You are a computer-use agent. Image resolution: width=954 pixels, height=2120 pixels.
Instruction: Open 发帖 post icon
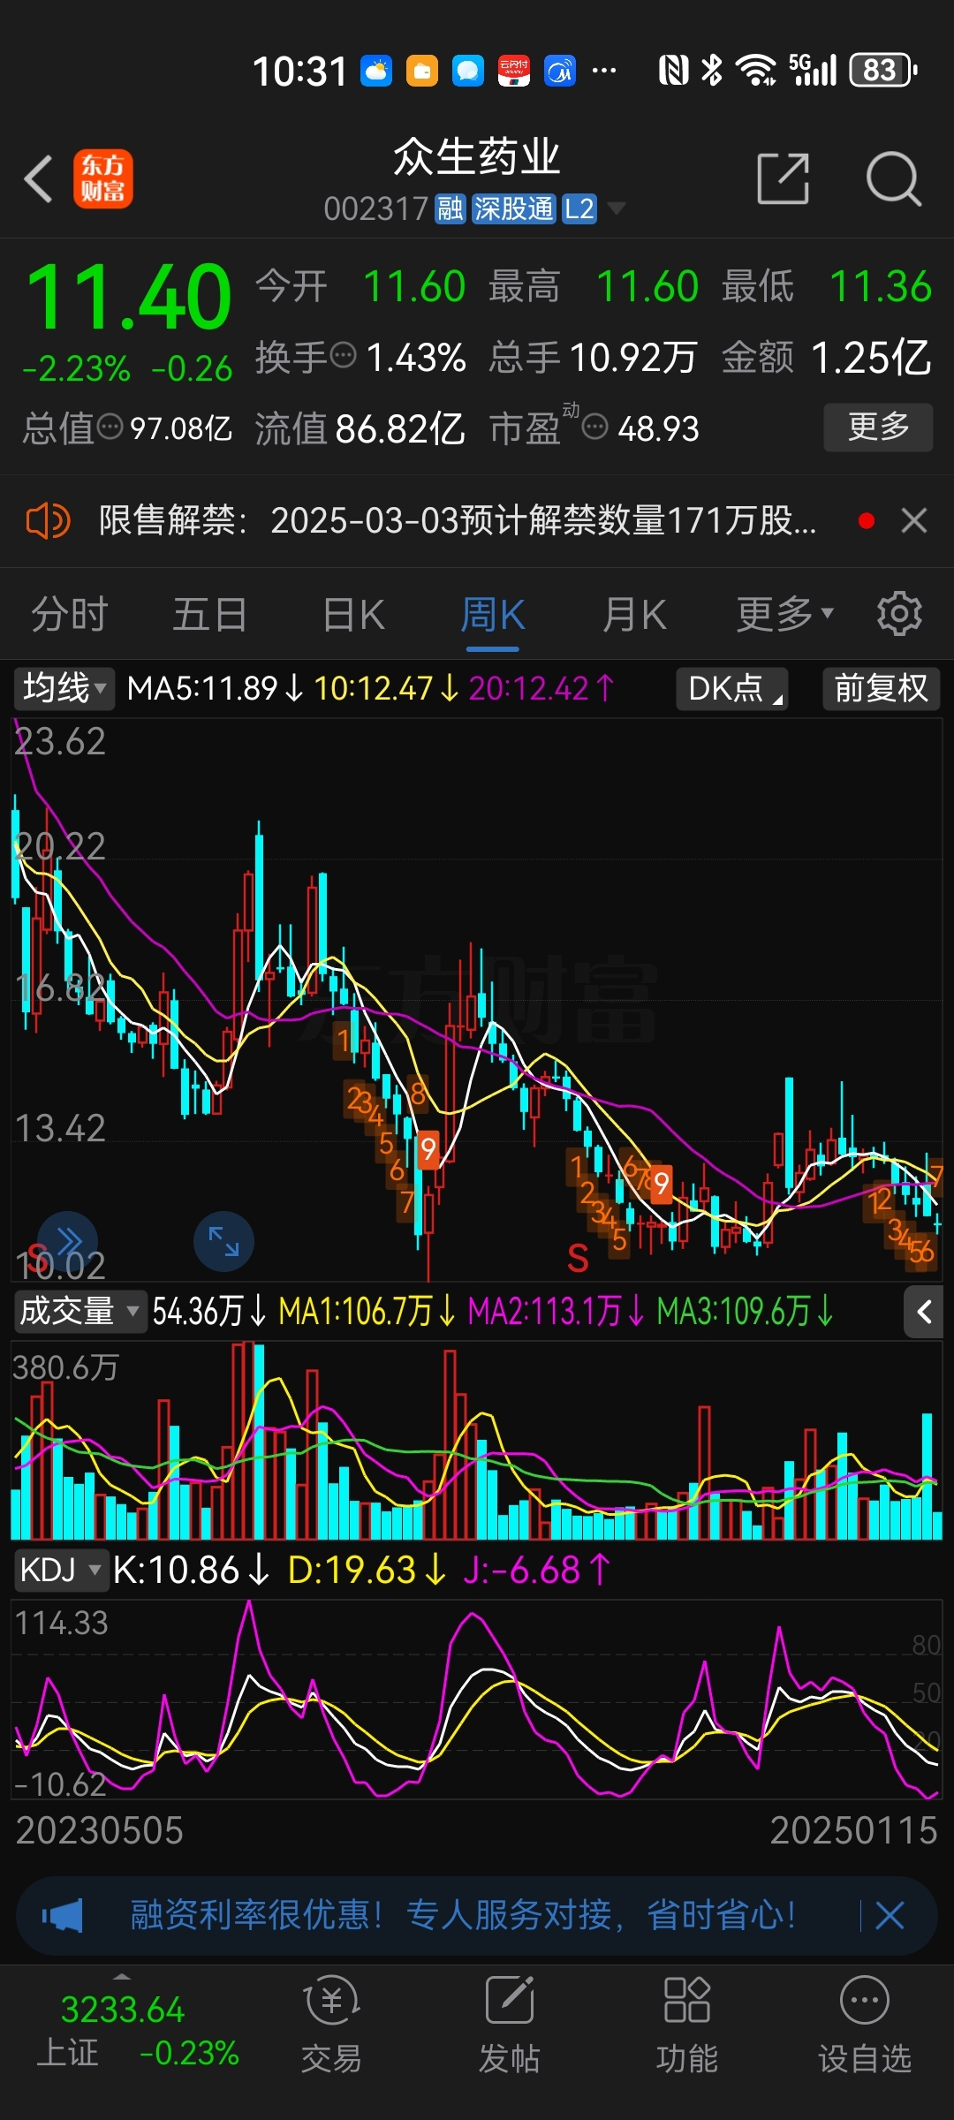510,2026
